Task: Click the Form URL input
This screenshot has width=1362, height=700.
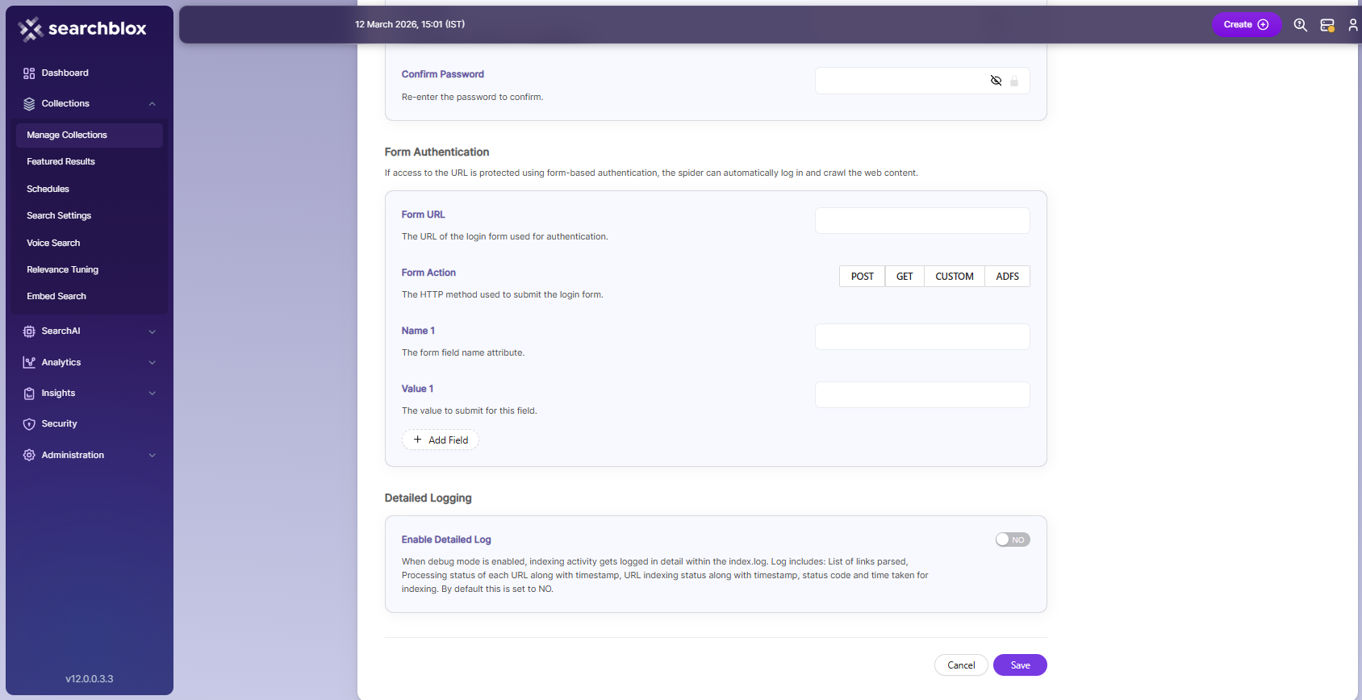Action: click(922, 221)
